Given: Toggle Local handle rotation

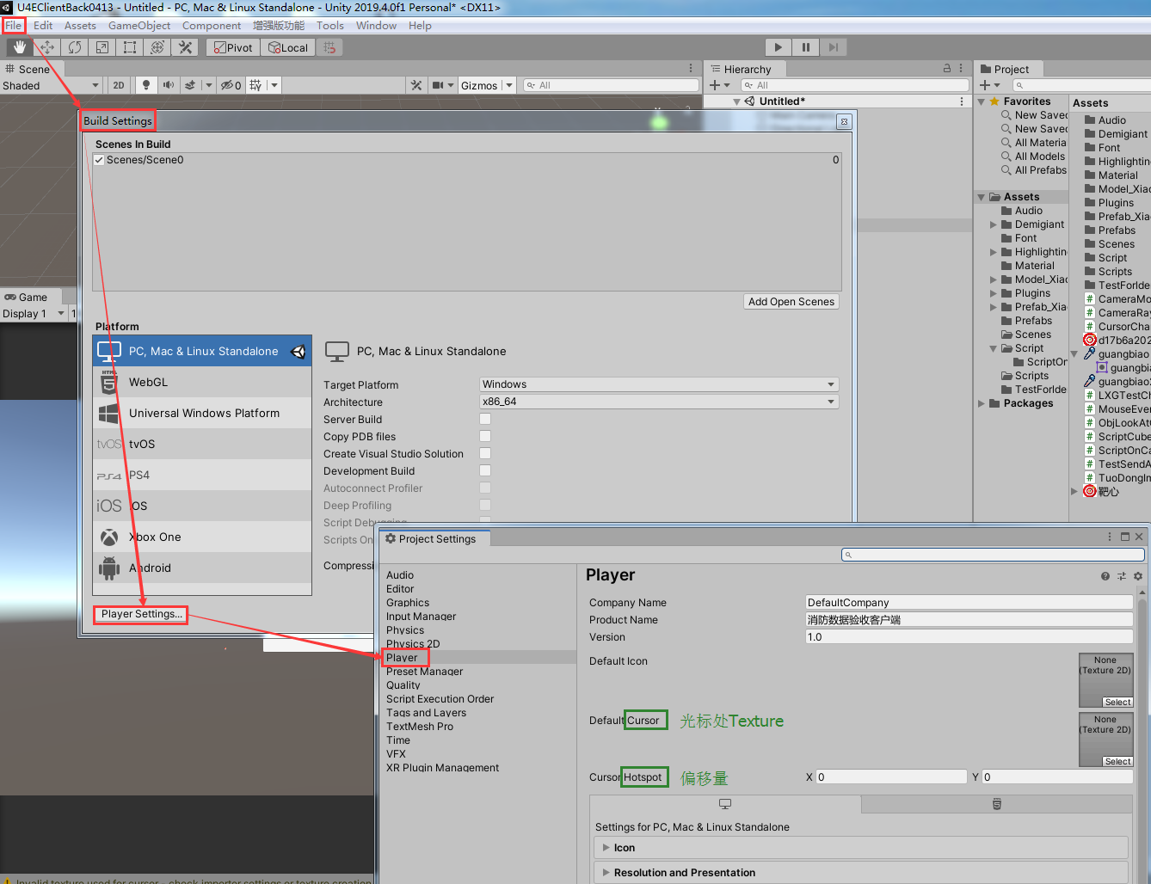Looking at the screenshot, I should point(288,47).
